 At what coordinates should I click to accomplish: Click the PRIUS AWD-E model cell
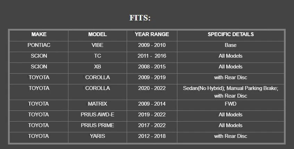click(x=98, y=115)
